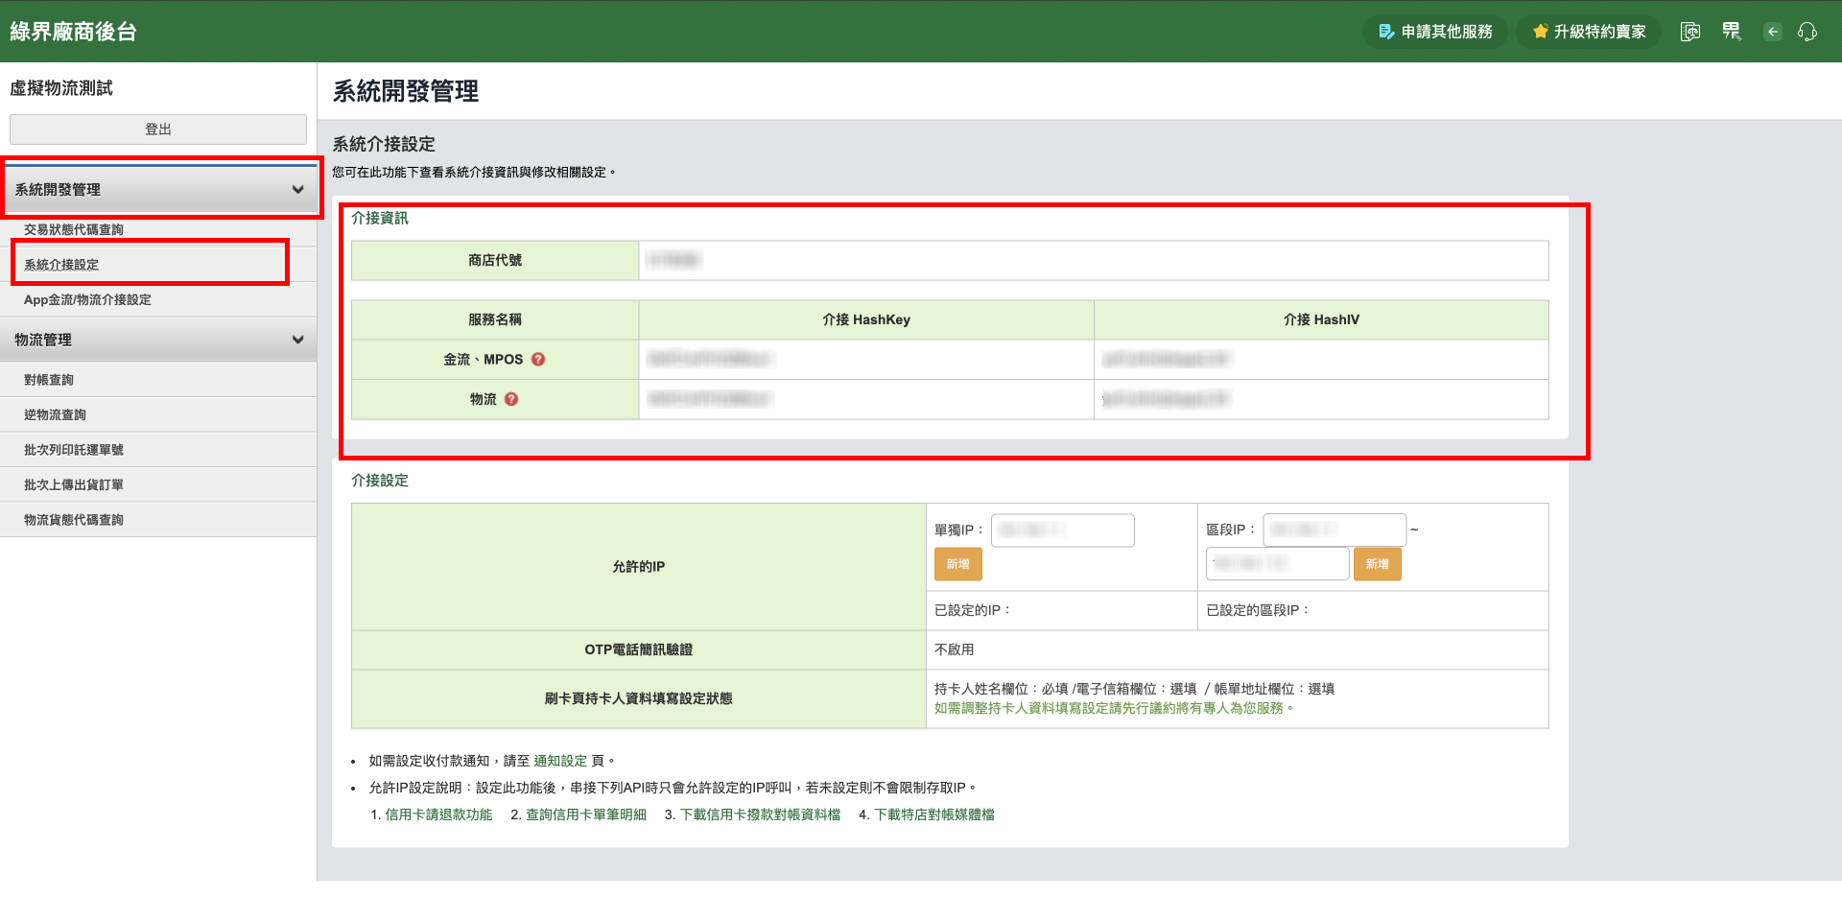Viewport: 1842px width, 920px height.
Task: Open 申請其他服務 in the header
Action: (1435, 32)
